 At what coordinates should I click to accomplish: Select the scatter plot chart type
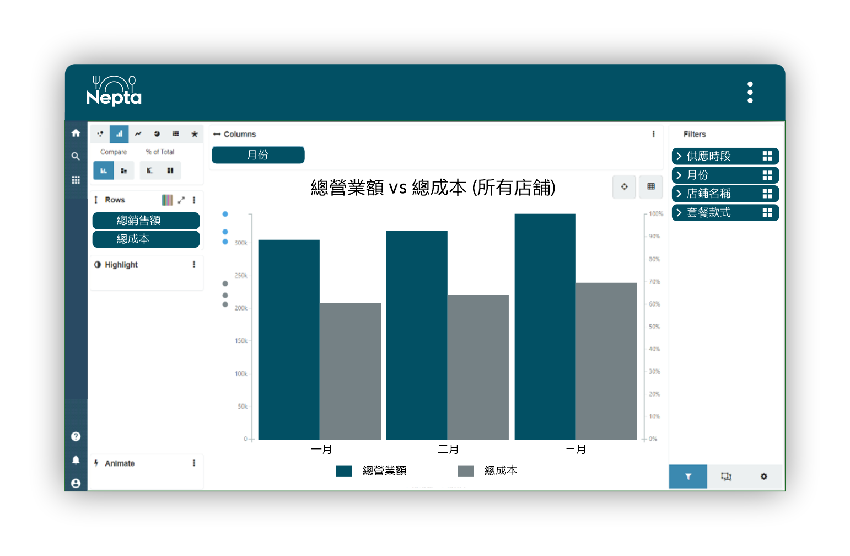(x=100, y=134)
